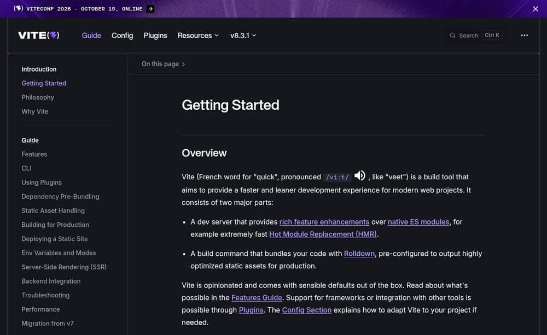Open Backend Integration page

click(x=51, y=281)
